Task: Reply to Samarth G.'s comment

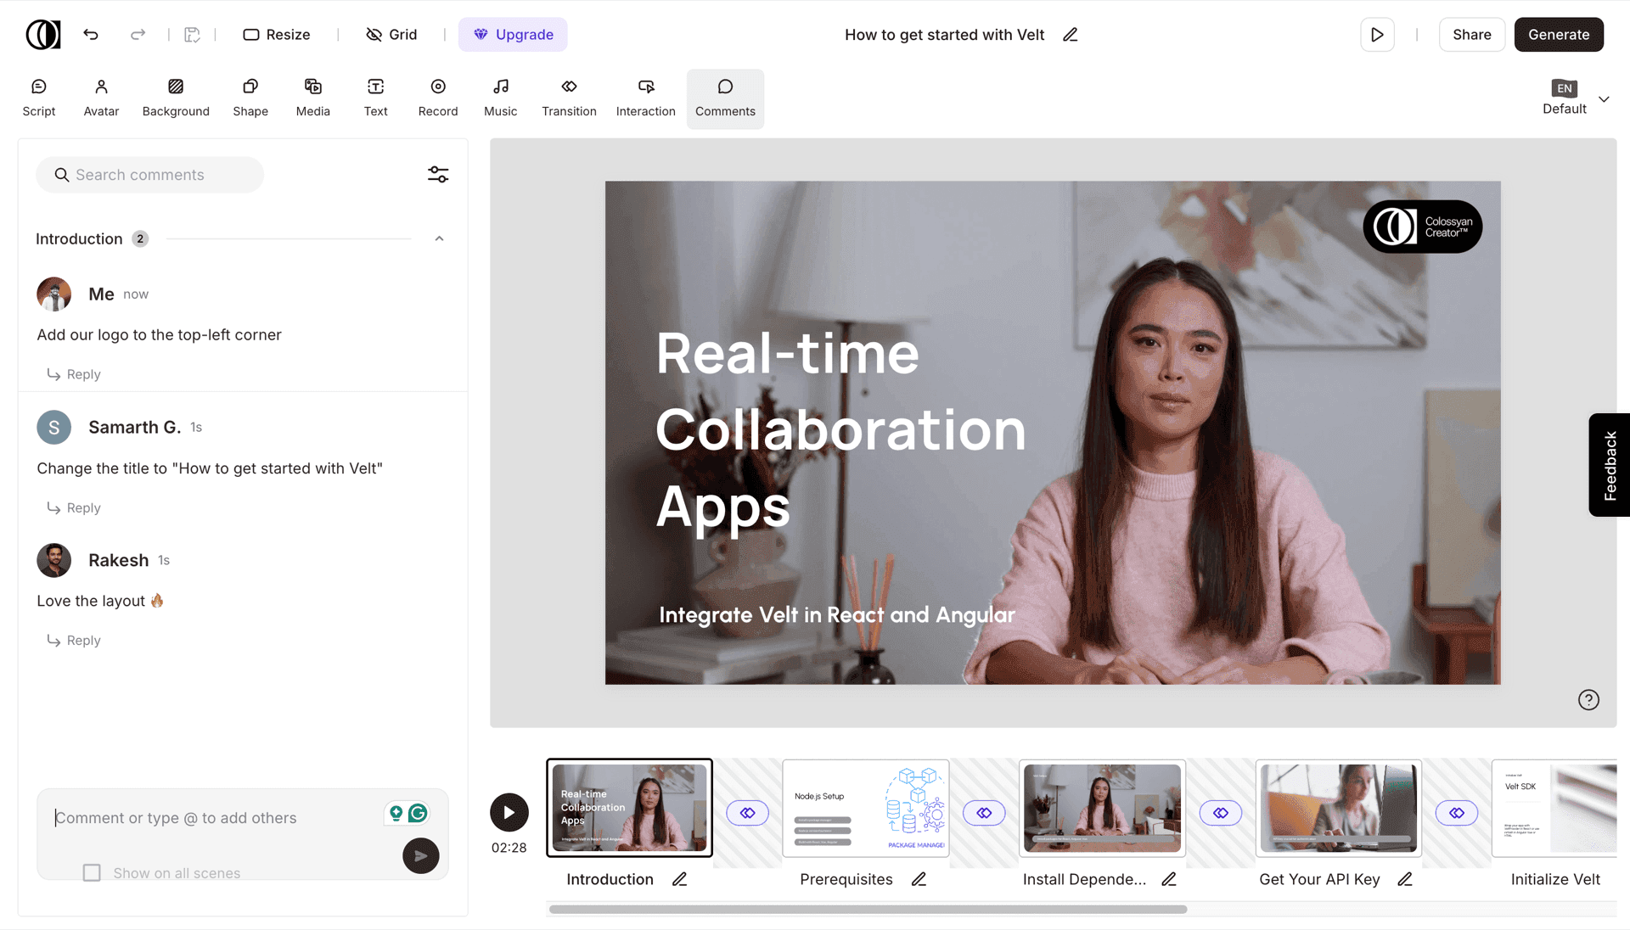Action: click(x=74, y=507)
